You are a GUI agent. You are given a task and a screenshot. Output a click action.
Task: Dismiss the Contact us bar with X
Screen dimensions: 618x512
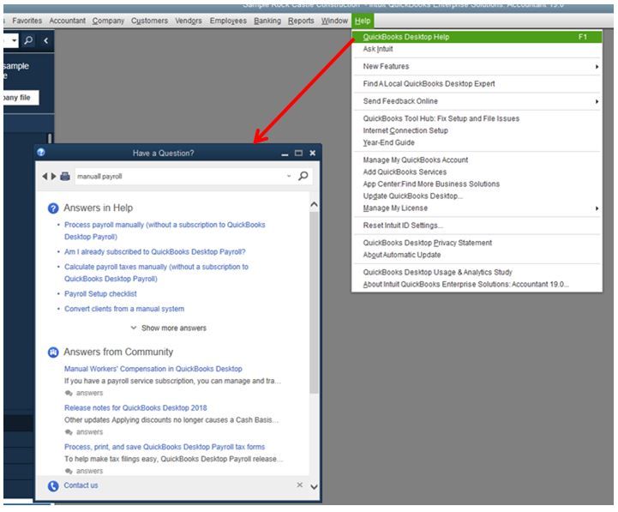coord(300,485)
